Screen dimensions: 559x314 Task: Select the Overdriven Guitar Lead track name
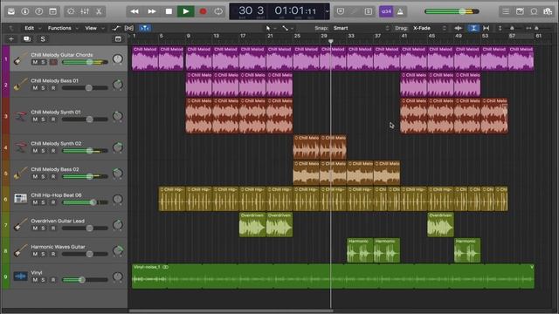[58, 221]
